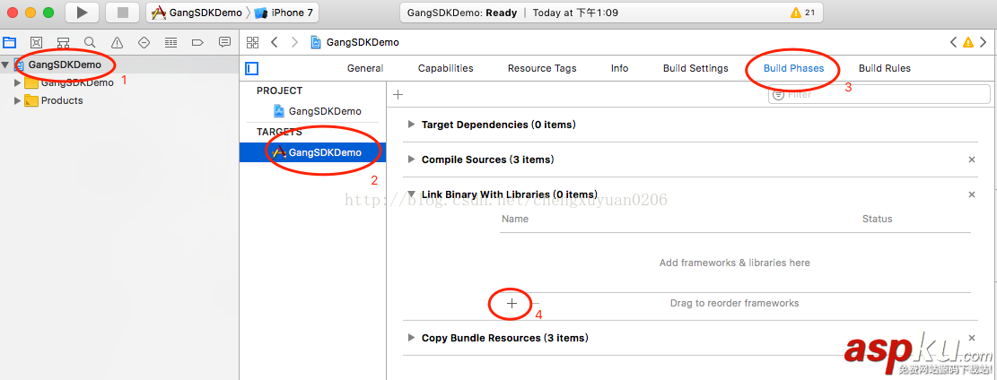The width and height of the screenshot is (997, 380).
Task: Open the Find navigator (magnifier icon)
Action: [x=90, y=42]
